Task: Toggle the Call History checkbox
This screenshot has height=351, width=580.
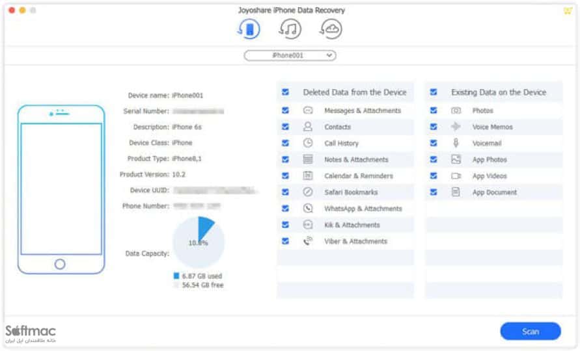Action: (285, 143)
